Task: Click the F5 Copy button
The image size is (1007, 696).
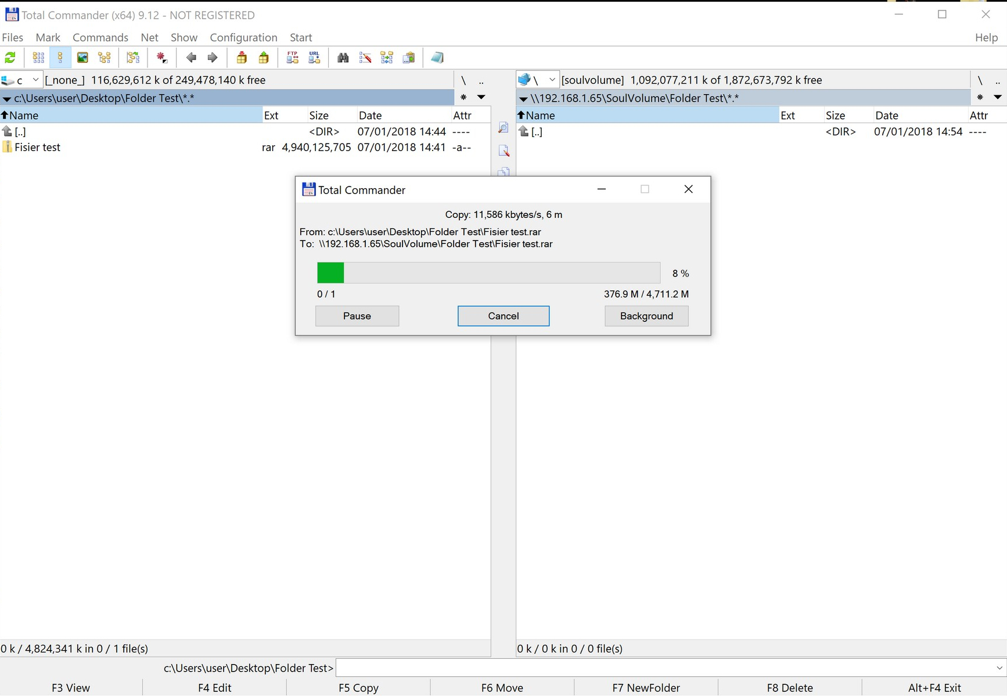Action: pos(358,687)
